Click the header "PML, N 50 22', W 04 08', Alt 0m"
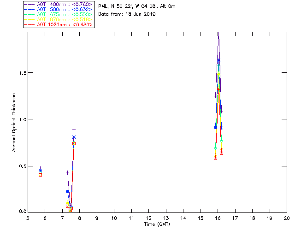Image resolution: width=295 pixels, height=236 pixels. pyautogui.click(x=137, y=6)
